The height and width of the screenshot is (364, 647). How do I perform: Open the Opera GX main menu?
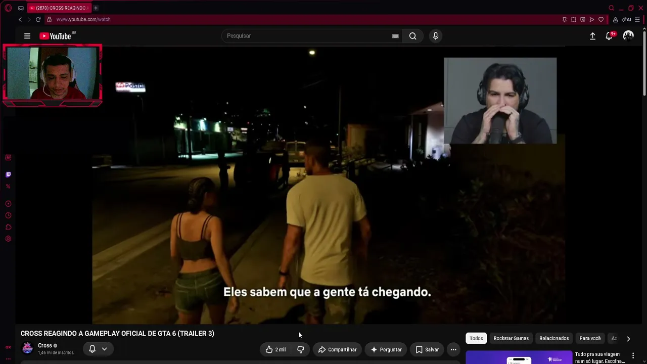(8, 8)
